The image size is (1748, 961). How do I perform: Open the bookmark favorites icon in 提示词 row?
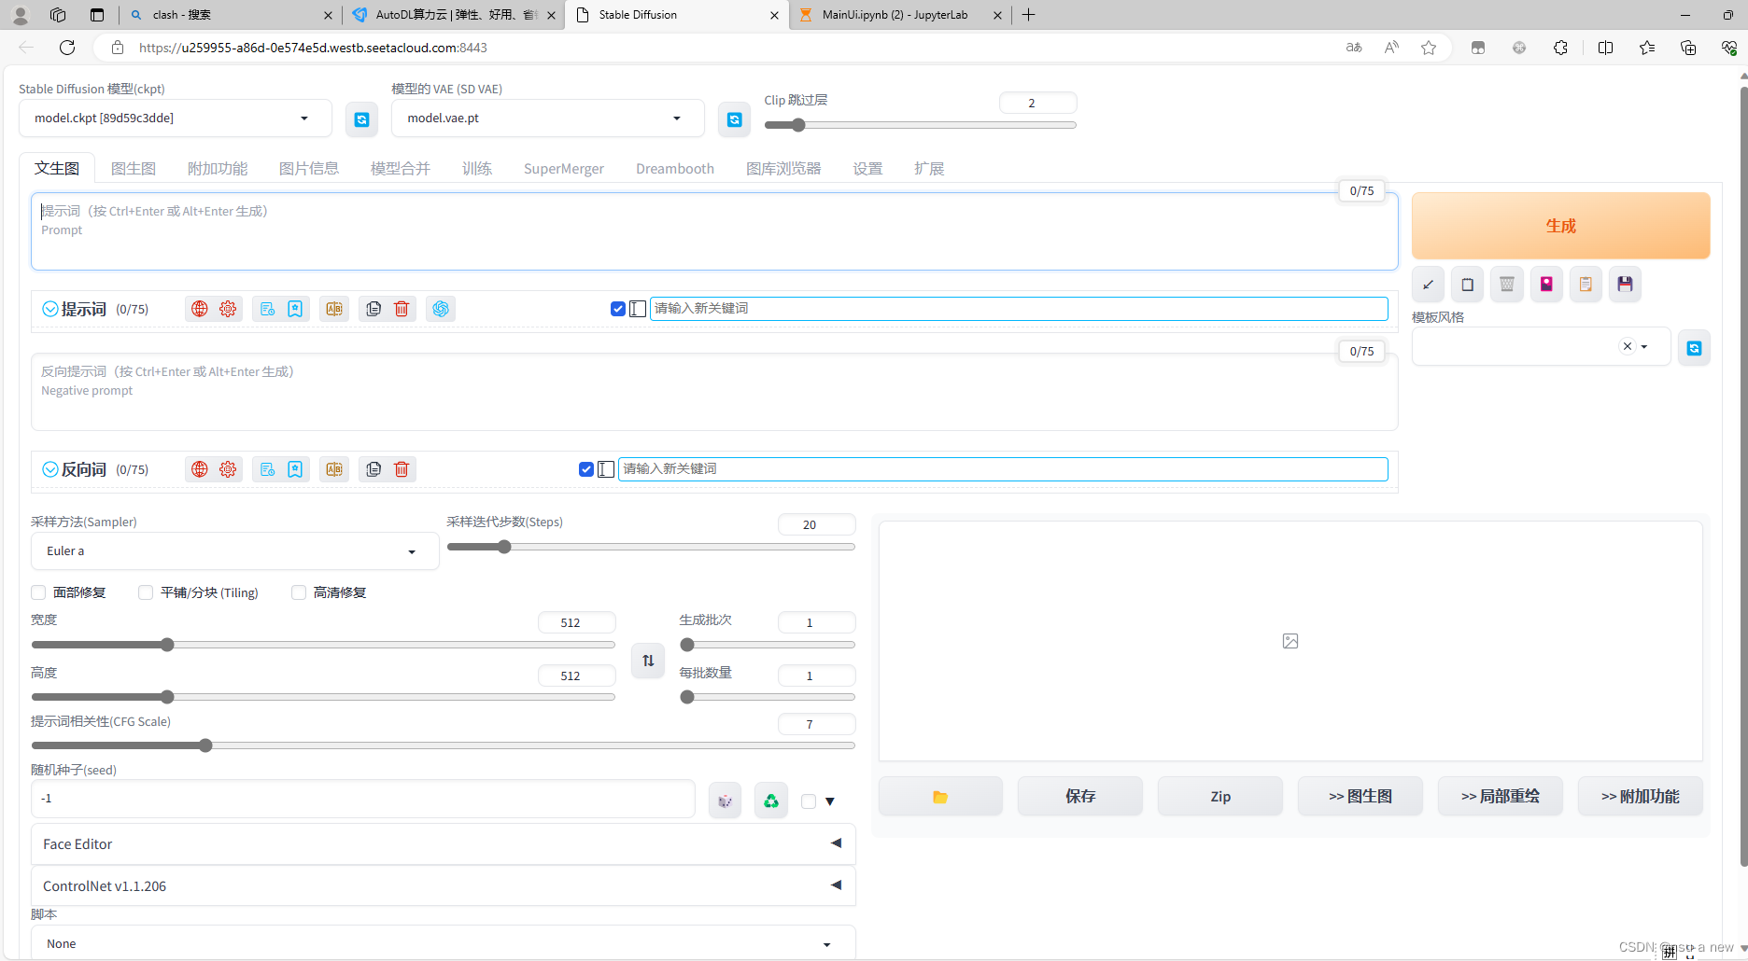click(x=295, y=309)
